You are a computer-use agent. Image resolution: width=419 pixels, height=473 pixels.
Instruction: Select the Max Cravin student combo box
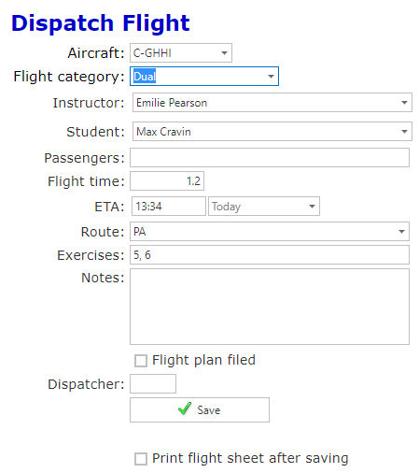tap(272, 132)
